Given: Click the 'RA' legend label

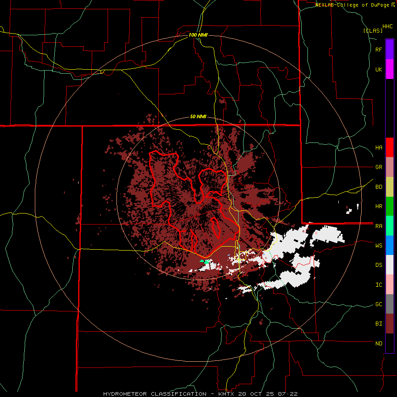Looking at the screenshot, I should click(x=378, y=226).
